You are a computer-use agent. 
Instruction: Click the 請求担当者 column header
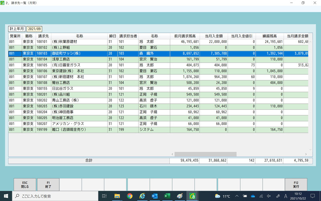point(128,36)
